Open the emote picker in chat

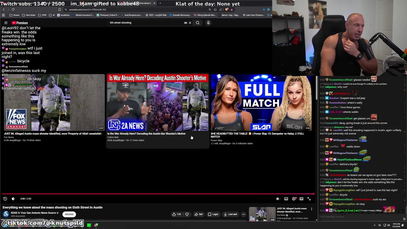pos(404,219)
